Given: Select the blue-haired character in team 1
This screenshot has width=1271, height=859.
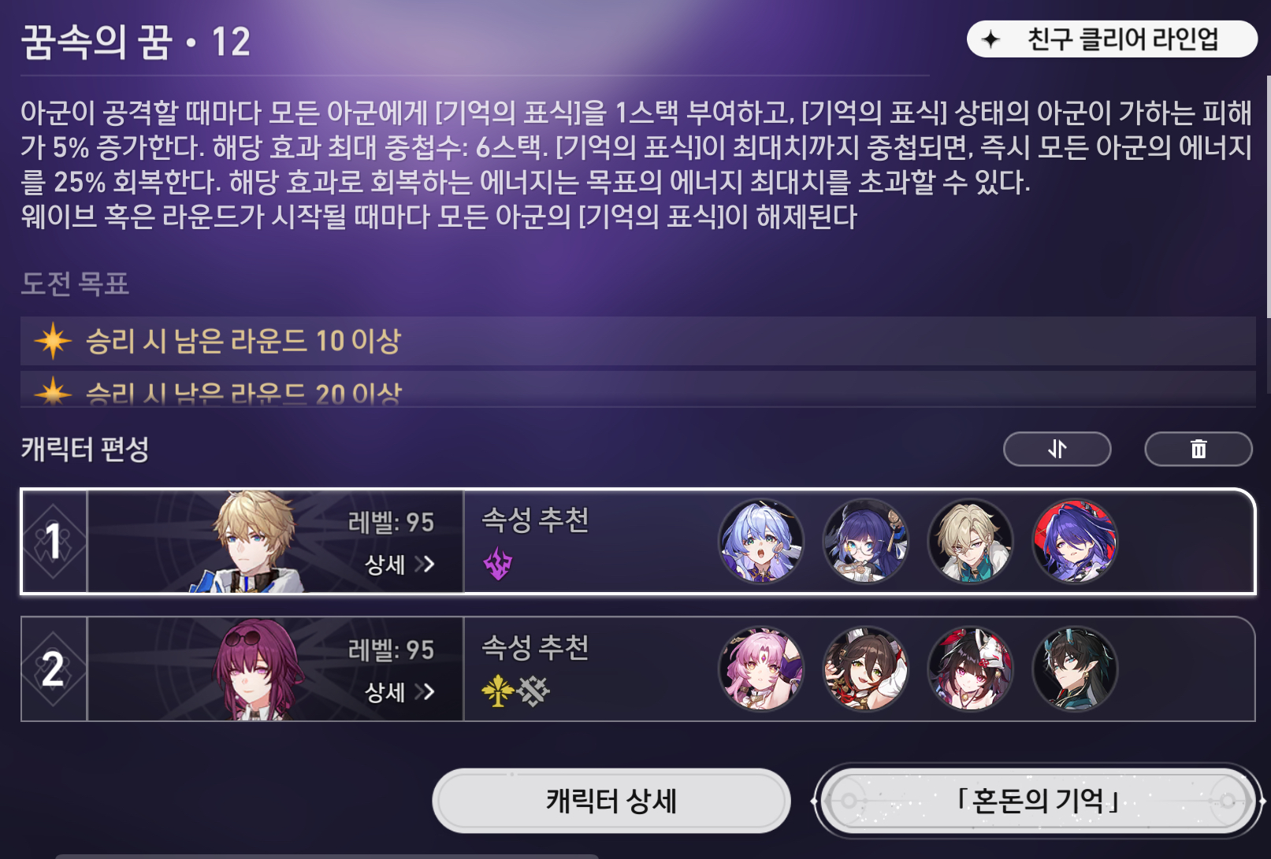Looking at the screenshot, I should [760, 542].
